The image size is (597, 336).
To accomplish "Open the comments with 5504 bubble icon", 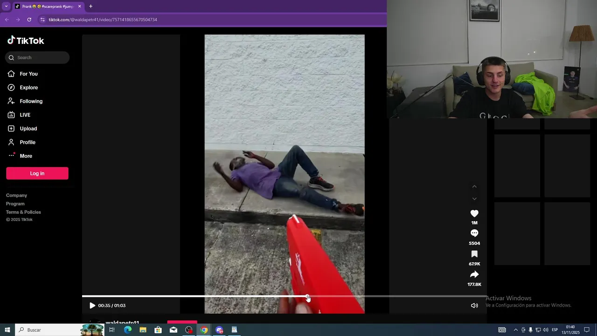I will 474,233.
